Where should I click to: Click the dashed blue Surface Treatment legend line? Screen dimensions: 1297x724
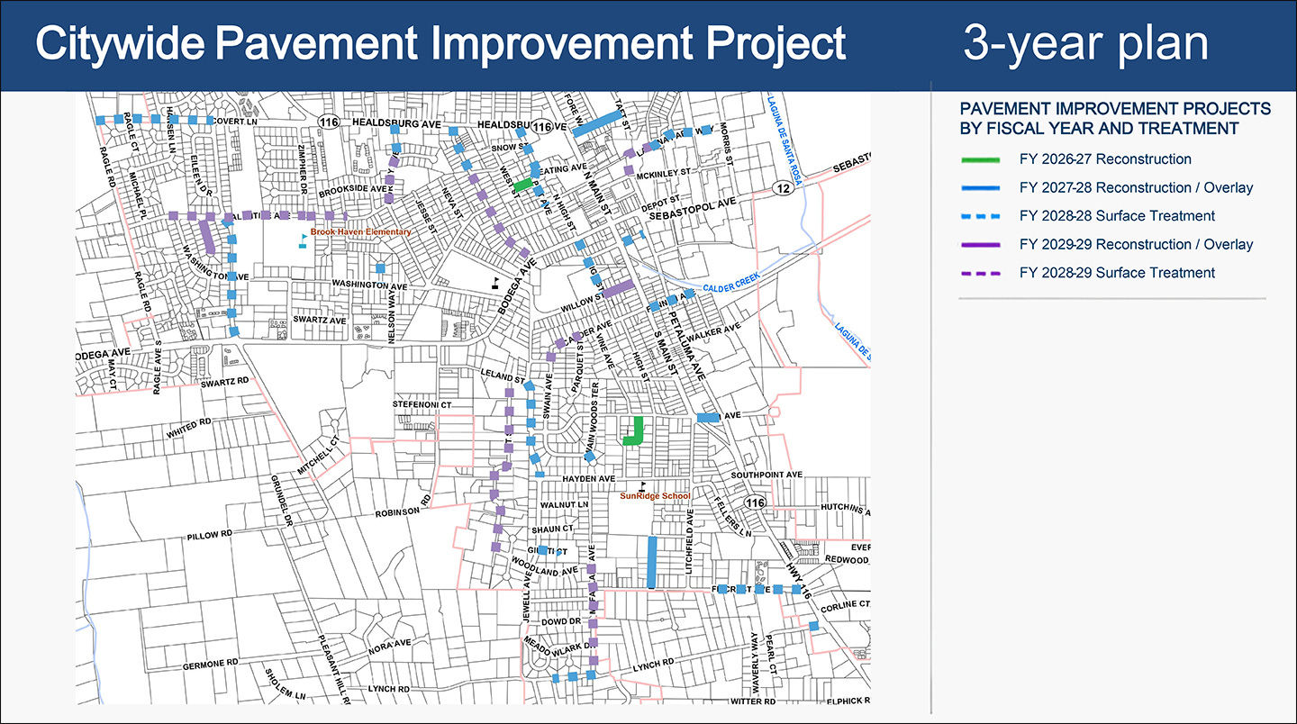(980, 216)
